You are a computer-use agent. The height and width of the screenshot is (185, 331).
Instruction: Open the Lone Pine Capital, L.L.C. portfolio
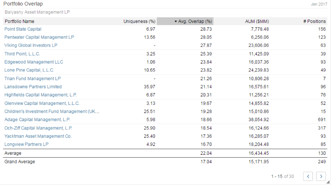coord(29,70)
